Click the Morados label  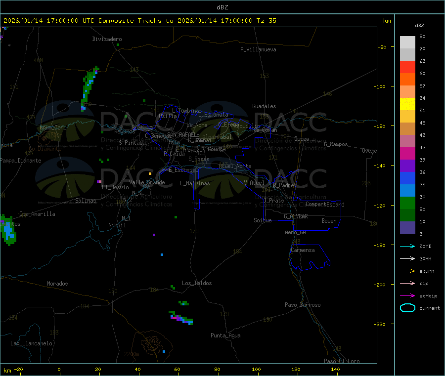57,284
